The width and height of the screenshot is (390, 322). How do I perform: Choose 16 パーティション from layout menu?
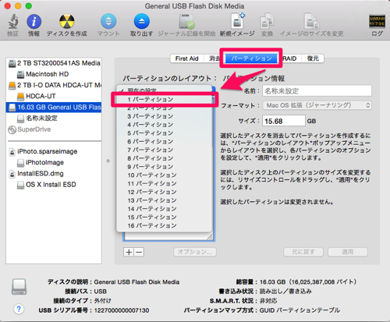point(165,225)
